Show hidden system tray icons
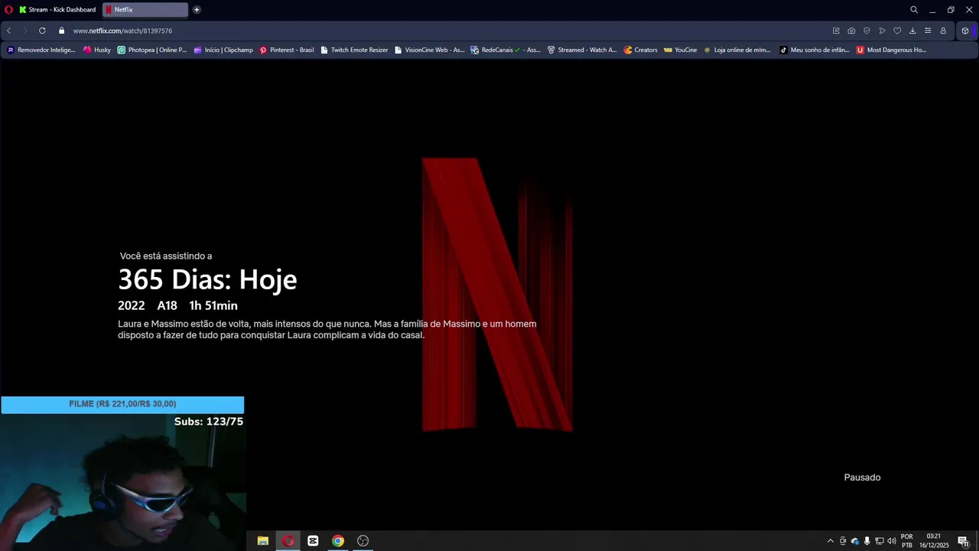The width and height of the screenshot is (979, 551). point(831,541)
